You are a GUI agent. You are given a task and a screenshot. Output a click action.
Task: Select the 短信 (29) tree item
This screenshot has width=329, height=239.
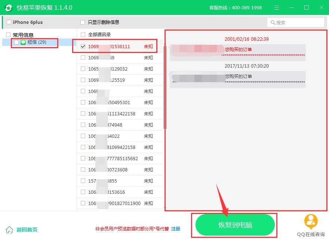pos(37,42)
